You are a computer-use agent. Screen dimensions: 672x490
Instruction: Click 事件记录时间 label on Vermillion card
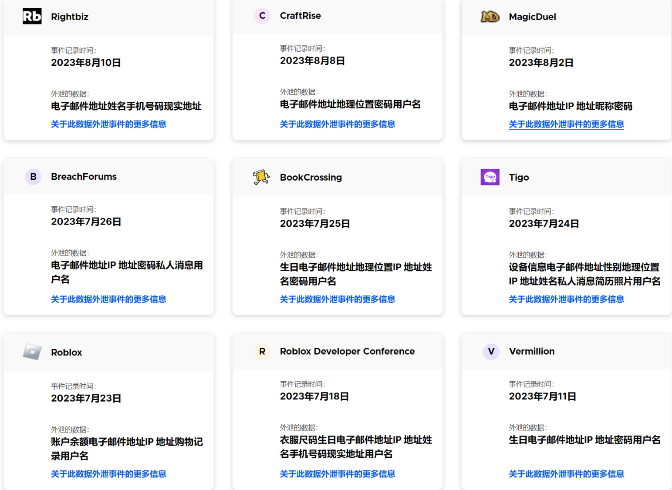(531, 384)
